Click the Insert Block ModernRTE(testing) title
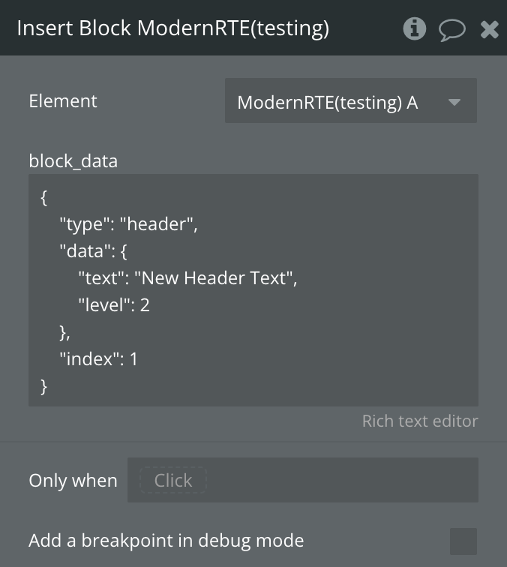The height and width of the screenshot is (567, 507). [x=172, y=28]
